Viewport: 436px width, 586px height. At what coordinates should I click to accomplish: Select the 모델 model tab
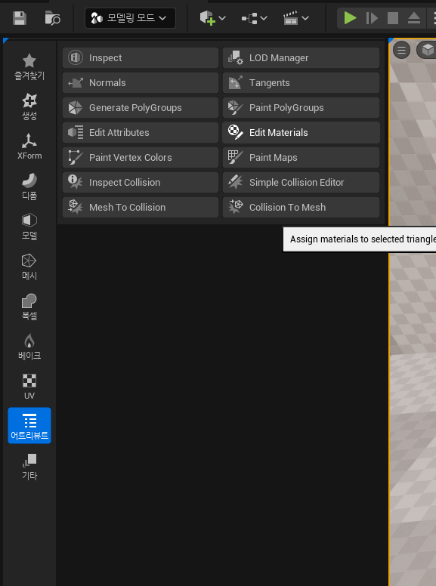(29, 227)
